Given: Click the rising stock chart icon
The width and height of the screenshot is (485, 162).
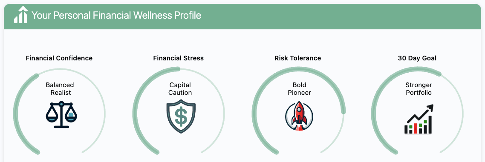Looking at the screenshot, I should [x=419, y=119].
